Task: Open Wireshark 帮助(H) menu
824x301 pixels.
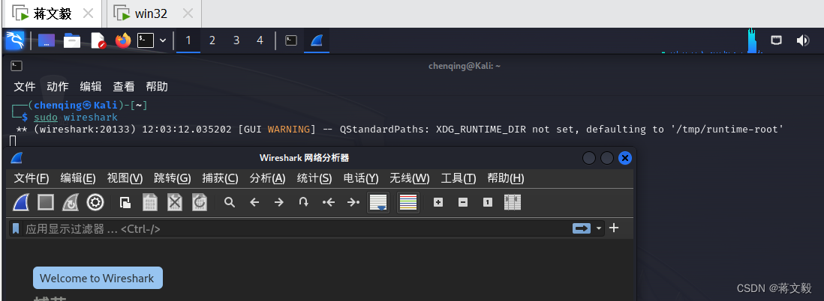Action: click(506, 178)
